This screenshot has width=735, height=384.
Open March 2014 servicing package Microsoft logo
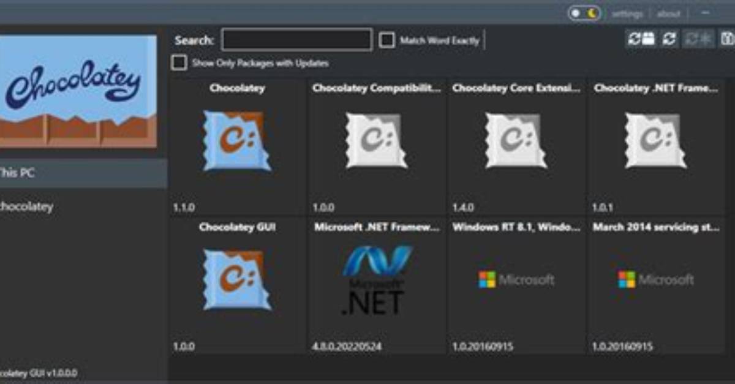point(656,280)
